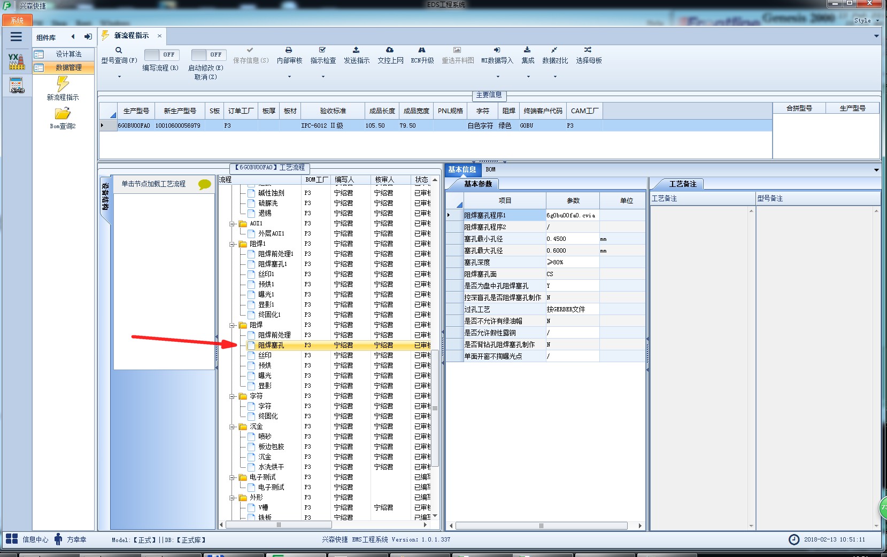Click the MI数据导入 icon
Screen dimensions: 887x557
point(497,50)
